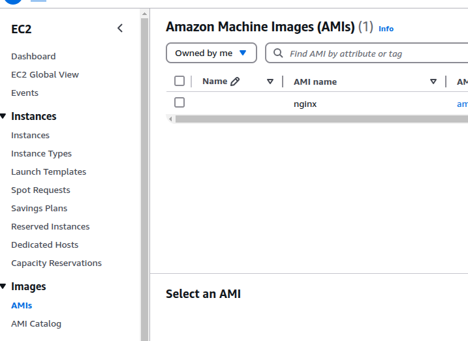Click the EC2 sidebar title
This screenshot has height=341, width=468.
click(21, 29)
